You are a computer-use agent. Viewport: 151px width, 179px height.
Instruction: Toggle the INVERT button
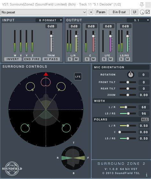(x=13, y=59)
